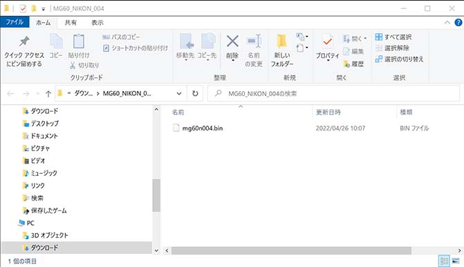
Task: Click the Back navigation arrow
Action: (10, 94)
